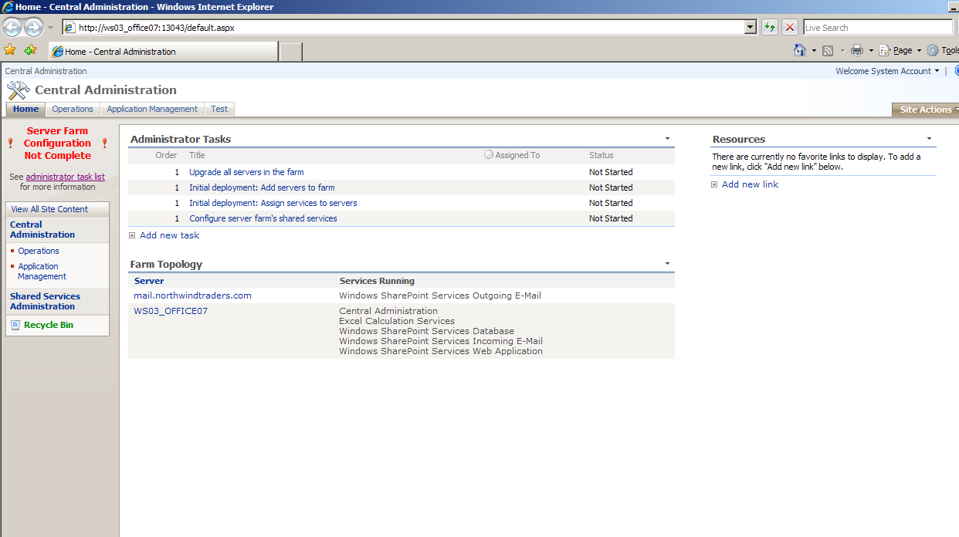The width and height of the screenshot is (959, 537).
Task: Open Initial deployment: Assign services to servers
Action: tap(273, 203)
